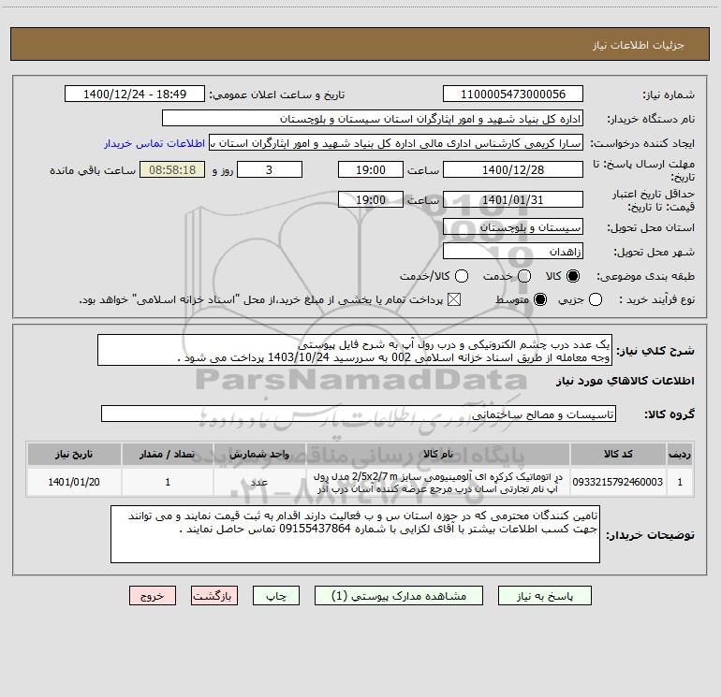The width and height of the screenshot is (721, 697).
Task: Click the need number field 1100005473000056
Action: (x=513, y=94)
